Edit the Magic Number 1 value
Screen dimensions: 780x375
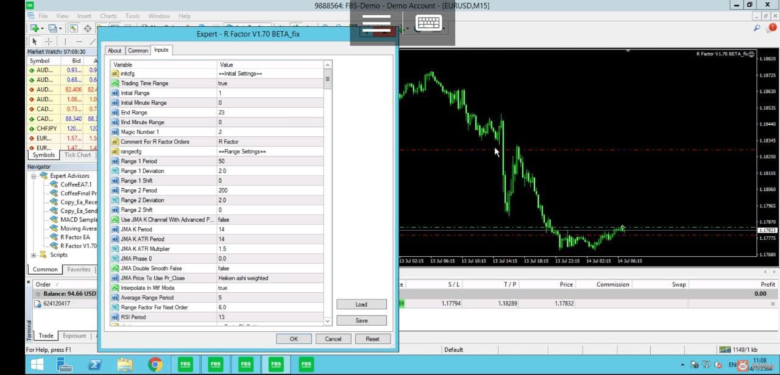271,132
